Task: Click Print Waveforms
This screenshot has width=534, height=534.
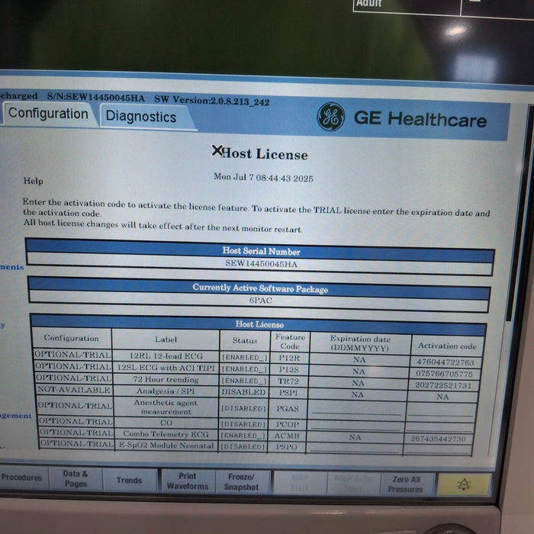Action: pos(188,481)
